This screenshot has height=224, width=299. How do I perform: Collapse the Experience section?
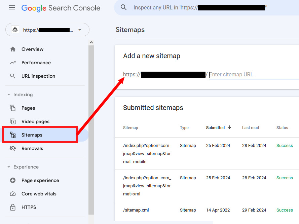click(9, 167)
